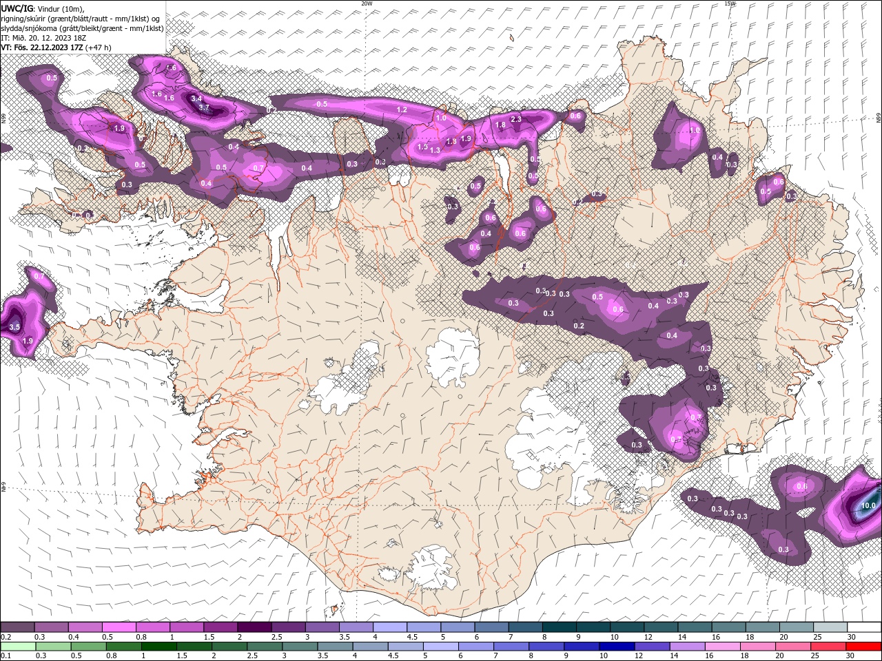Click the light pink 16–18 rain legend swatch
Viewport: 882px width, 661px height.
coord(724,647)
